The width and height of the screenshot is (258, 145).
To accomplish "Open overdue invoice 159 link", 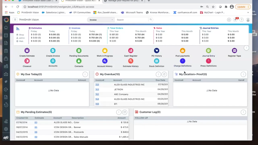I will tap(97, 85).
